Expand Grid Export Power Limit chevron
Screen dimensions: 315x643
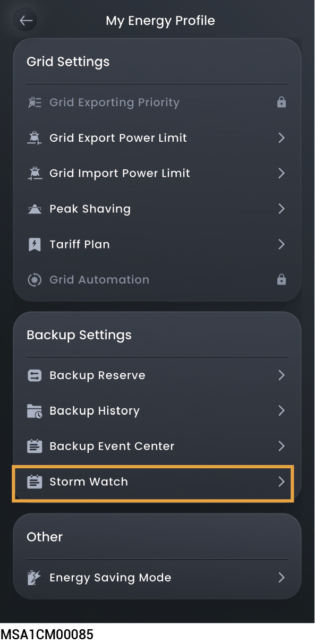(282, 138)
